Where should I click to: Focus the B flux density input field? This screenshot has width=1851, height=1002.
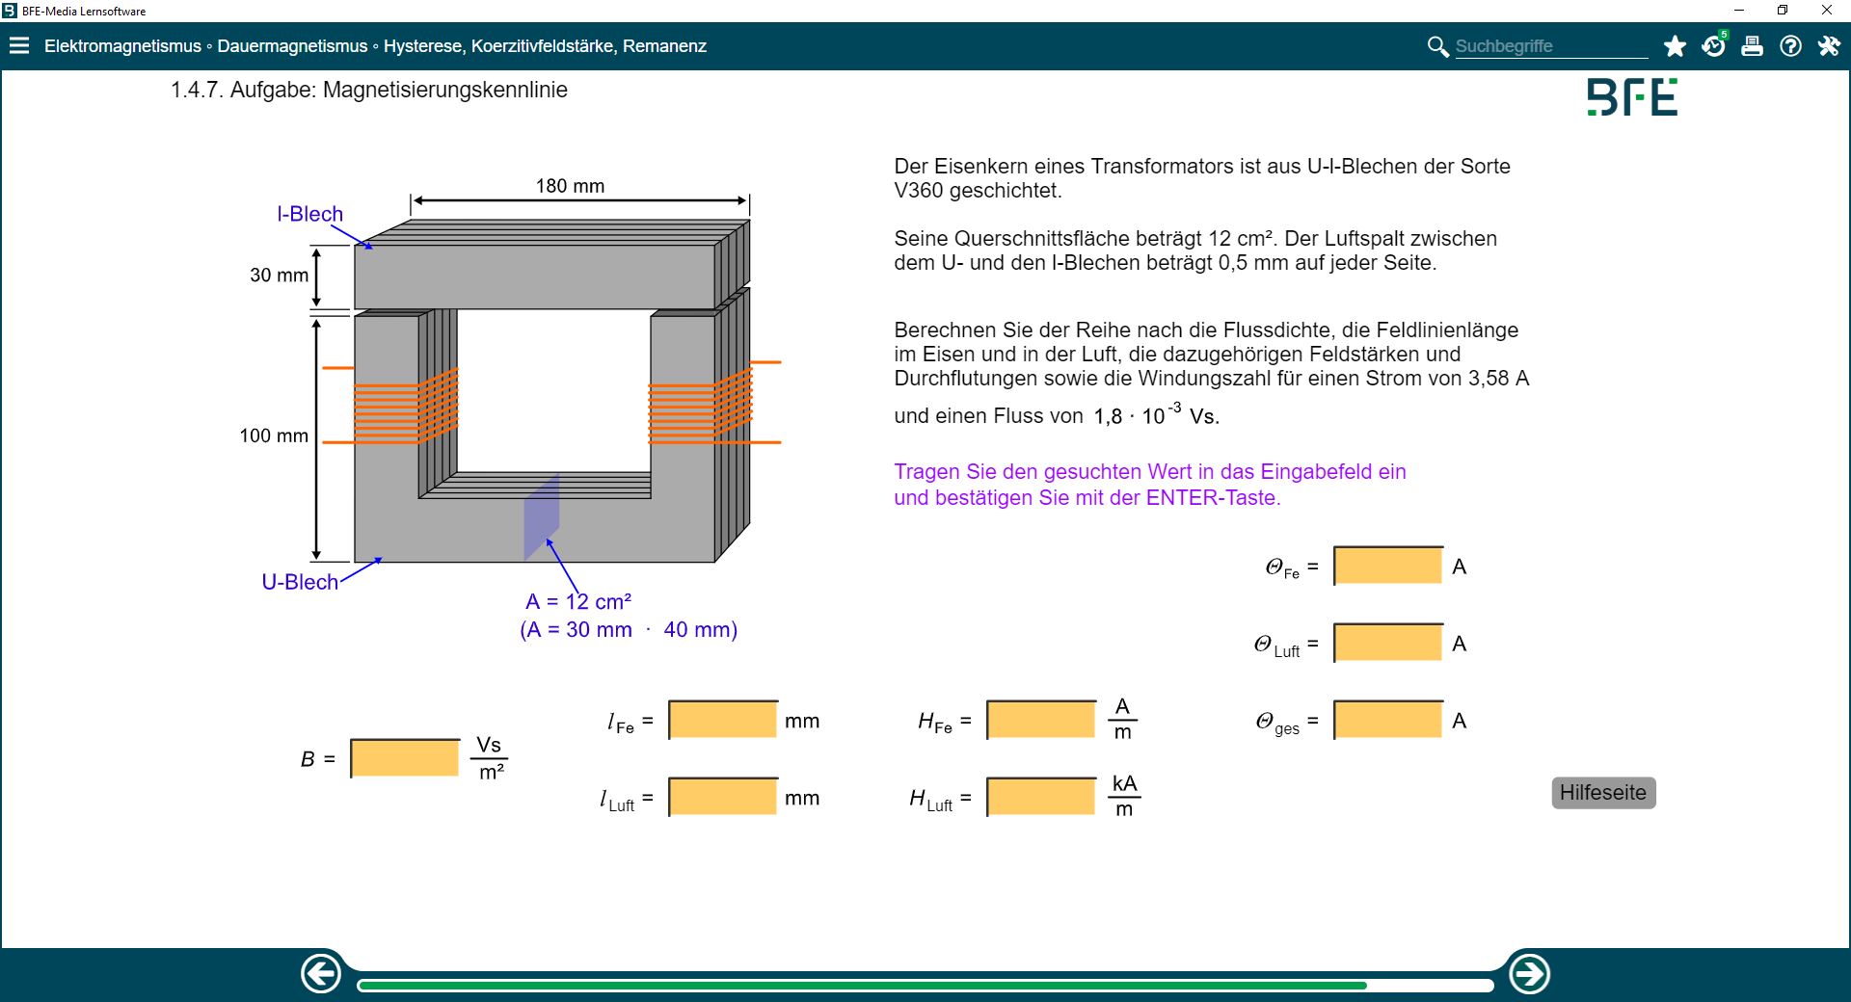[406, 758]
